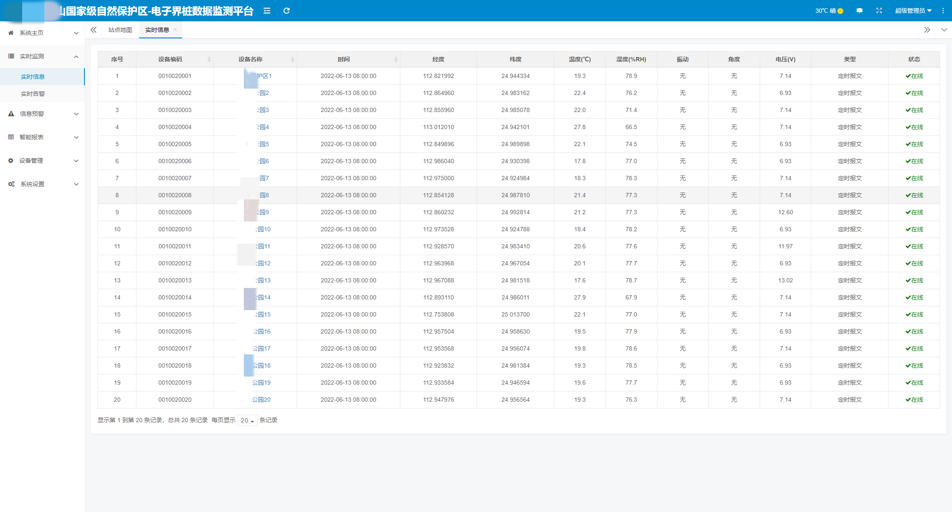
Task: Open the message notification icon
Action: point(859,11)
